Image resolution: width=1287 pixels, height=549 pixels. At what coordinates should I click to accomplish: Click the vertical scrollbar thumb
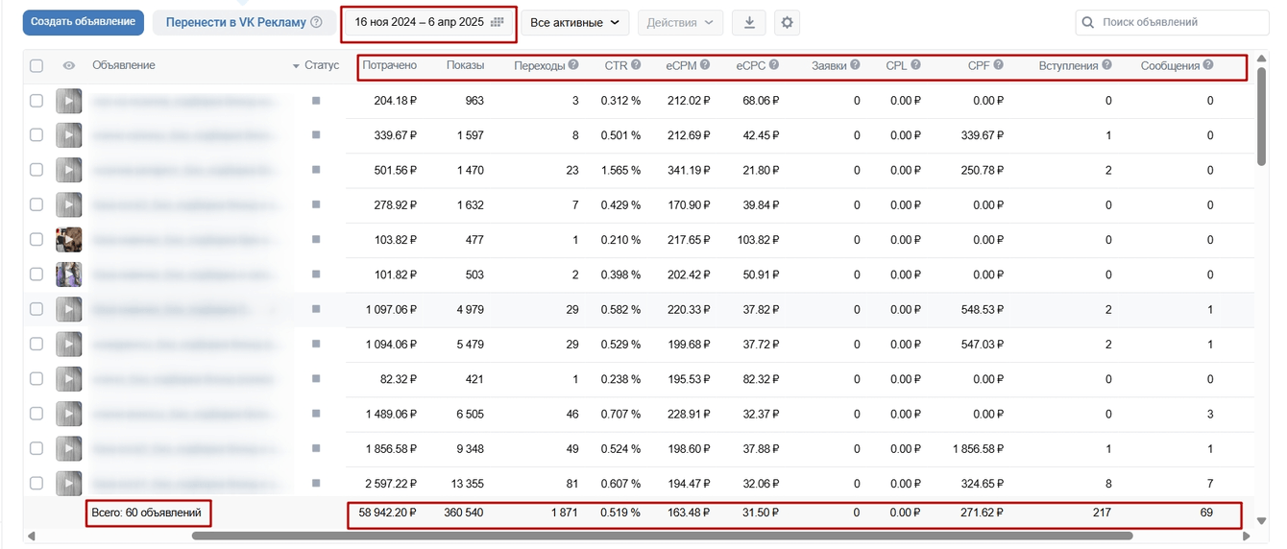pos(1262,115)
